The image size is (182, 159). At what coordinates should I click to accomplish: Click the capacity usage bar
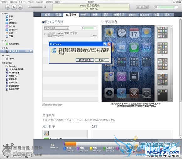(x=101, y=144)
